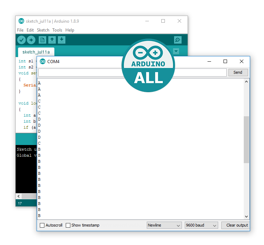Click the 'int s1' code line
The height and width of the screenshot is (245, 264).
click(27, 61)
